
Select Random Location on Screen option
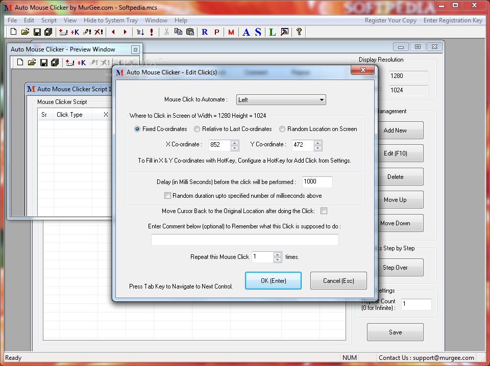click(282, 129)
